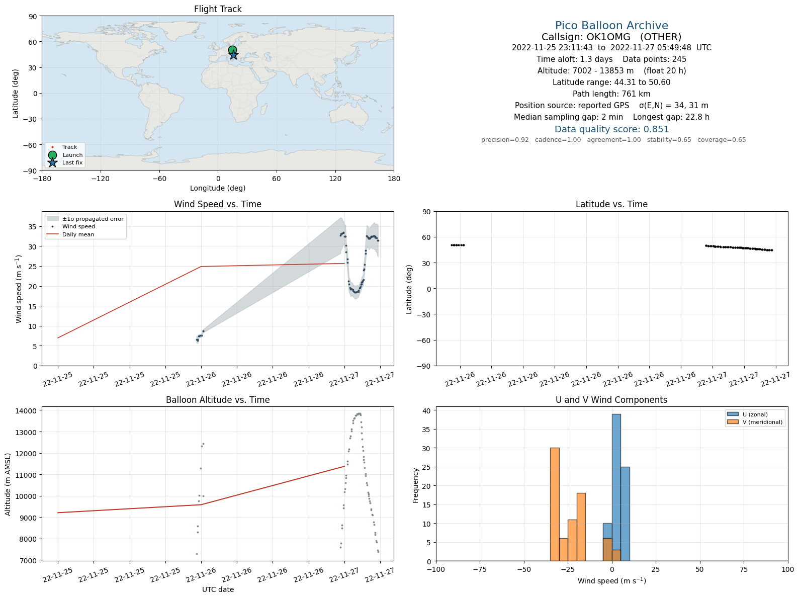
Task: Click the '−100' tick on the histogram axis
Action: 436,569
